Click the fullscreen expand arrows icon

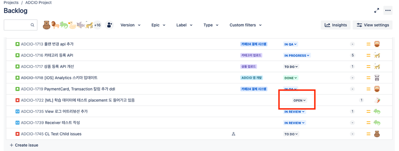377,11
